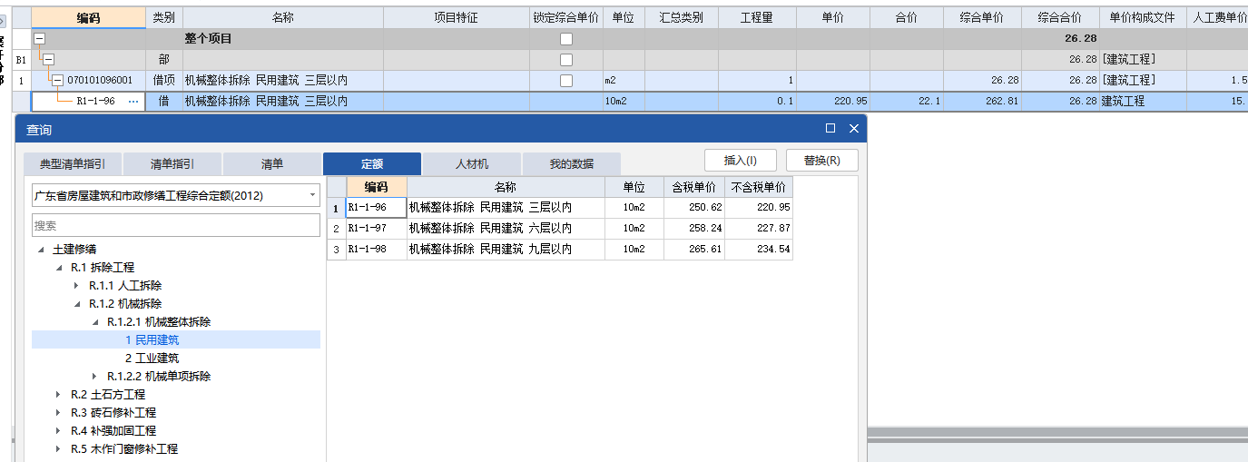Viewport: 1248px width, 462px height.
Task: Click the 10m2 unit cell in R1-1-96 main row
Action: coord(624,102)
